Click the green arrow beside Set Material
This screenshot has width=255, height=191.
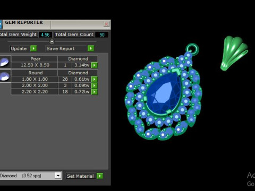[x=100, y=176]
